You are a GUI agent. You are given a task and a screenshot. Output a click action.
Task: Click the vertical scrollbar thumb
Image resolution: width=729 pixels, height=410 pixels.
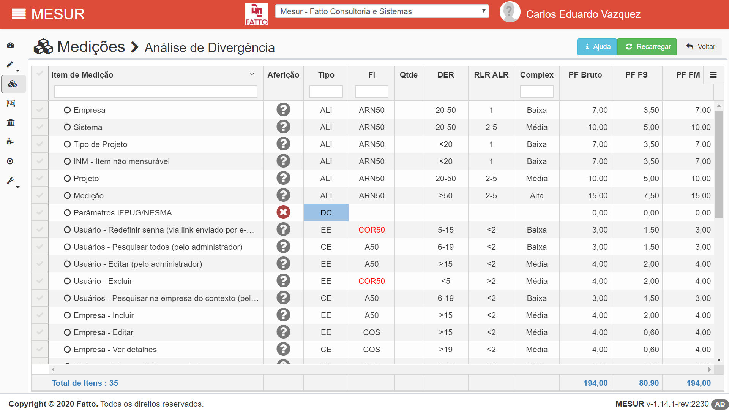719,164
